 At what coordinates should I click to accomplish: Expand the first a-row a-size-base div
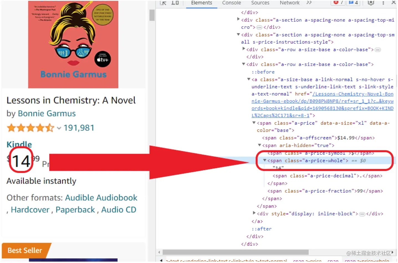244,49
